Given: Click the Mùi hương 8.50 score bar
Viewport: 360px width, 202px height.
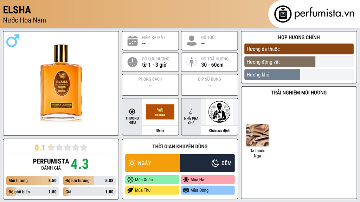Looking at the screenshot, I should click(32, 181).
